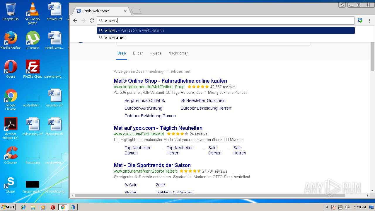Click Opera icon in taskbar

point(53,207)
